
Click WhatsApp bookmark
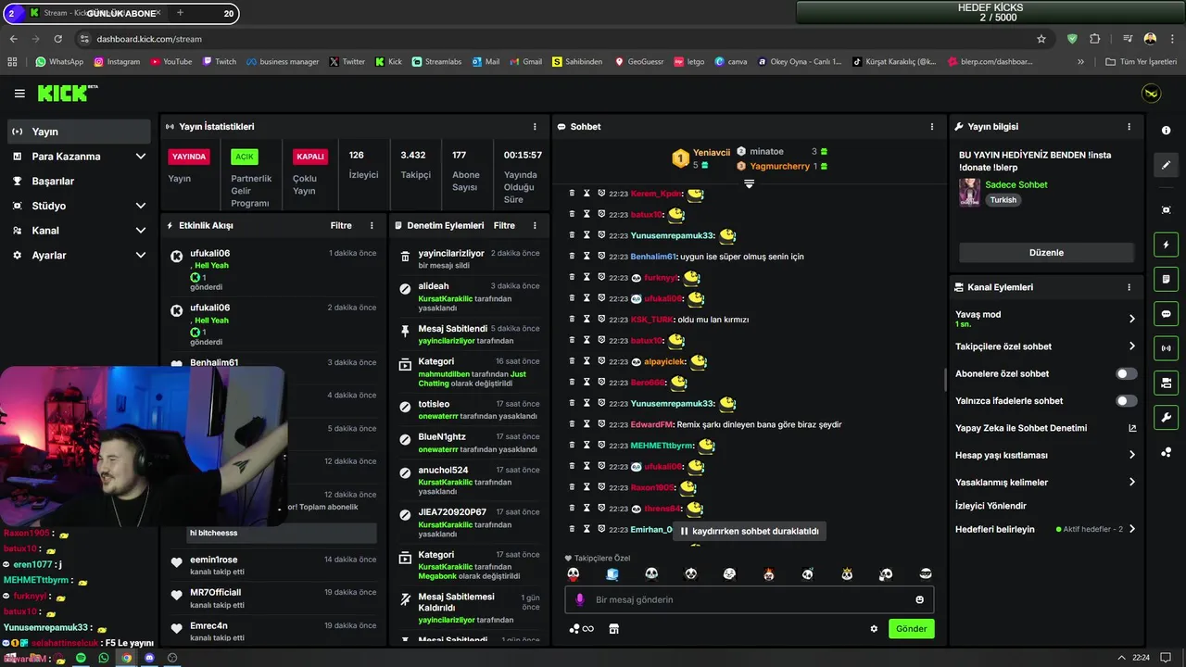59,62
